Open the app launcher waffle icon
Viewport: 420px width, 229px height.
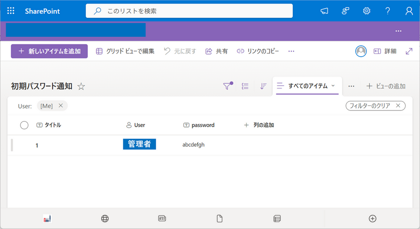[10, 10]
